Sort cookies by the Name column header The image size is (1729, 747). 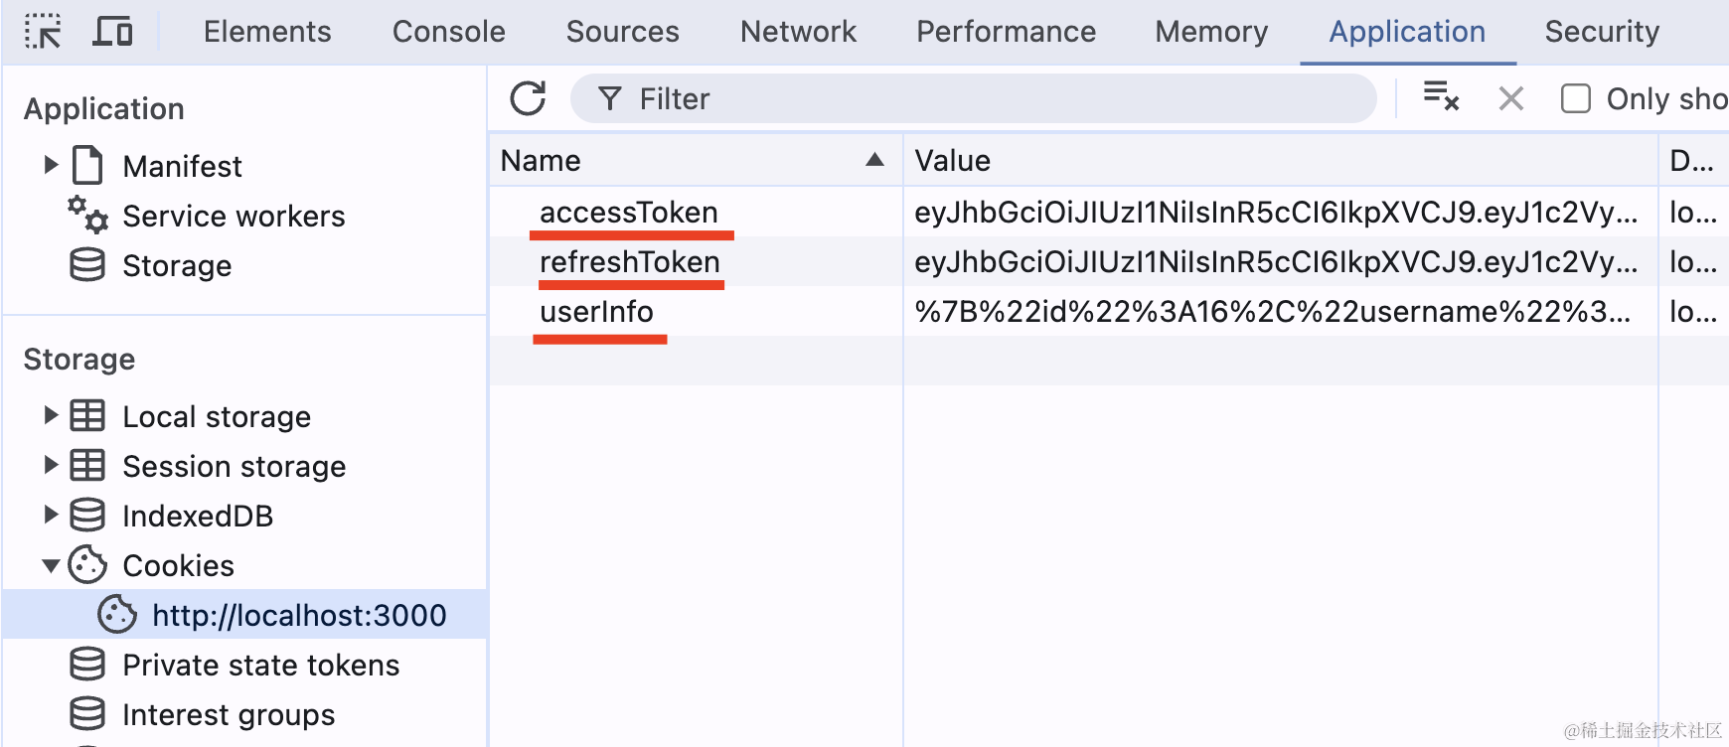point(686,161)
